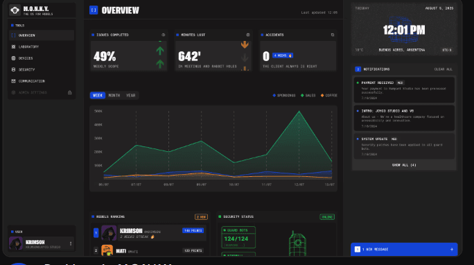
Task: Click the Guard Bots 124/124 card
Action: tap(238, 237)
